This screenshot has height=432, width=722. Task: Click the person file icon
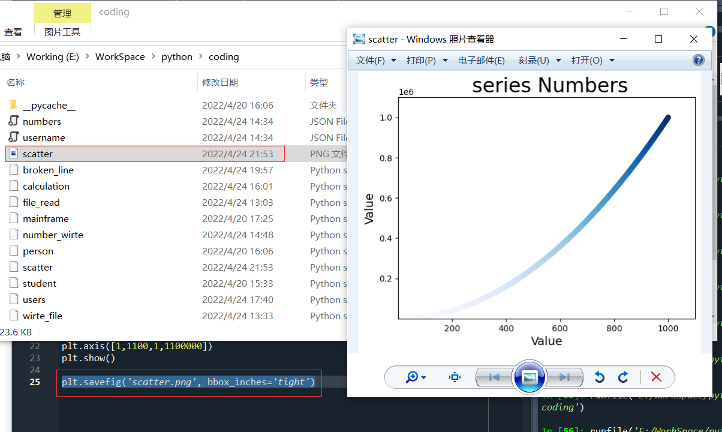pos(13,251)
